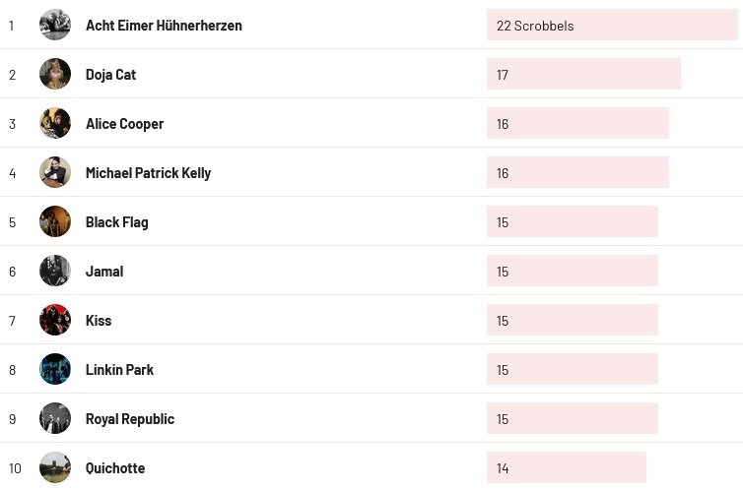Select the Black Flag artist name
This screenshot has height=490, width=743.
[116, 222]
